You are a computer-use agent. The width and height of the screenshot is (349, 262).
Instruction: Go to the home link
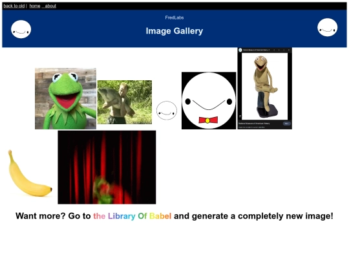35,6
